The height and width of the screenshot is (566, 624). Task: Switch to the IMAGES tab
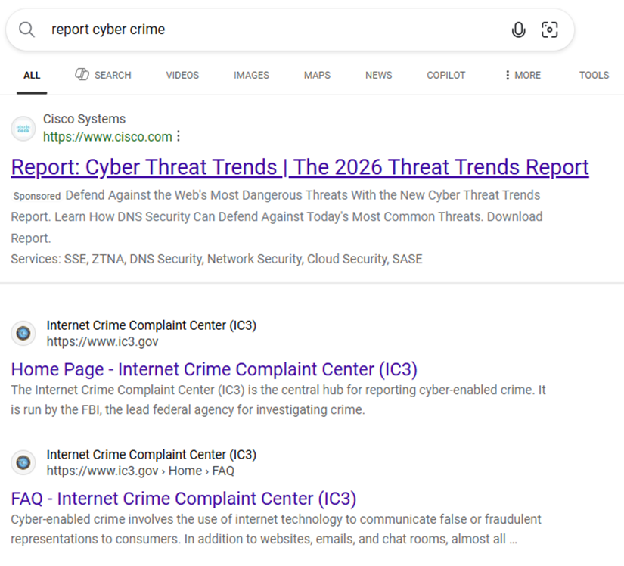pyautogui.click(x=251, y=75)
